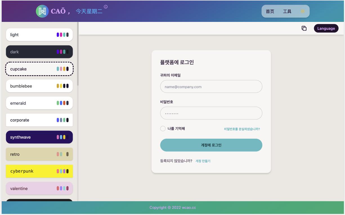This screenshot has width=345, height=215.
Task: Select 工具 in the top navigation
Action: pyautogui.click(x=287, y=12)
